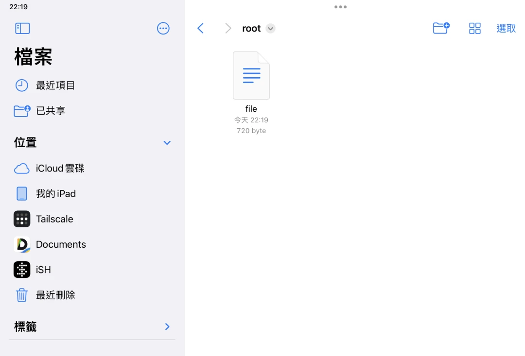Open the file document thumbnail
This screenshot has height=356, width=525.
(251, 76)
